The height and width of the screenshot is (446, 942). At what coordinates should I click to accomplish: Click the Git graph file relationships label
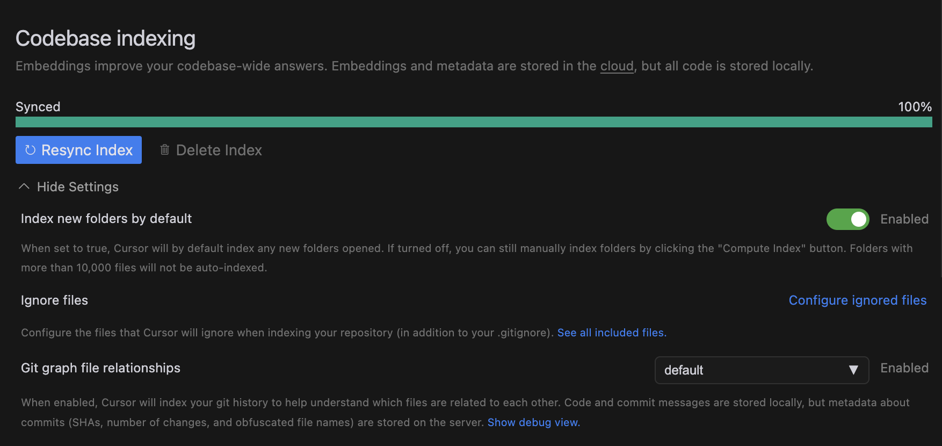[x=100, y=368]
